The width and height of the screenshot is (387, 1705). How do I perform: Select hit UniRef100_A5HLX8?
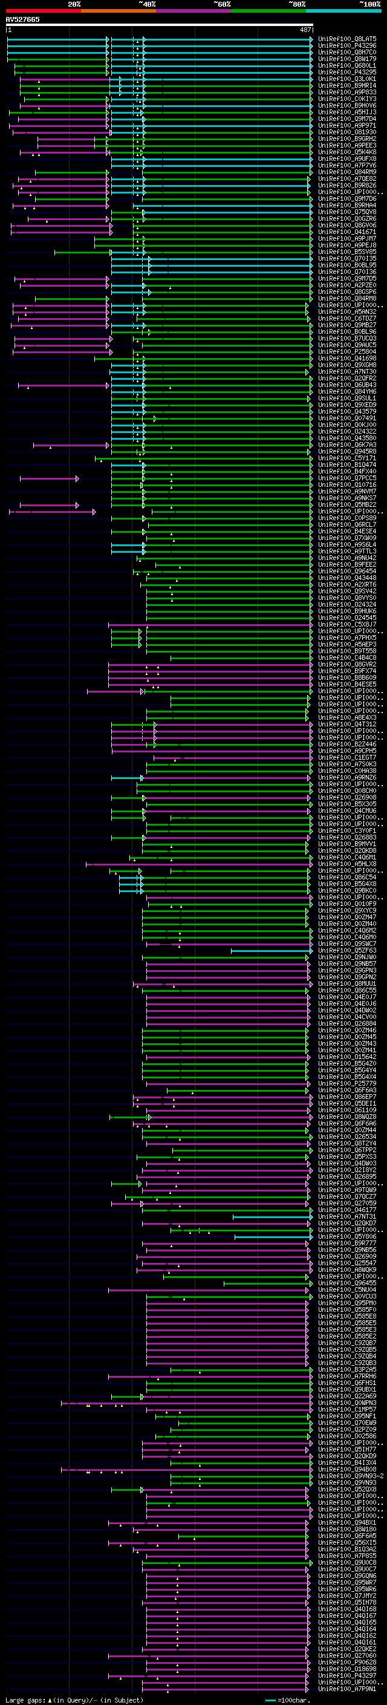[347, 864]
